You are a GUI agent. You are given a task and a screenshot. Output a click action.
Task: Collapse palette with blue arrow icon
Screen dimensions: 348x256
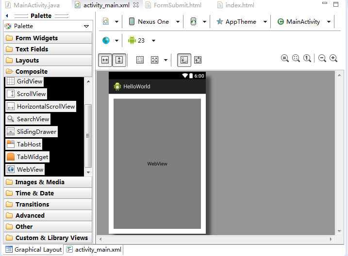(x=7, y=16)
